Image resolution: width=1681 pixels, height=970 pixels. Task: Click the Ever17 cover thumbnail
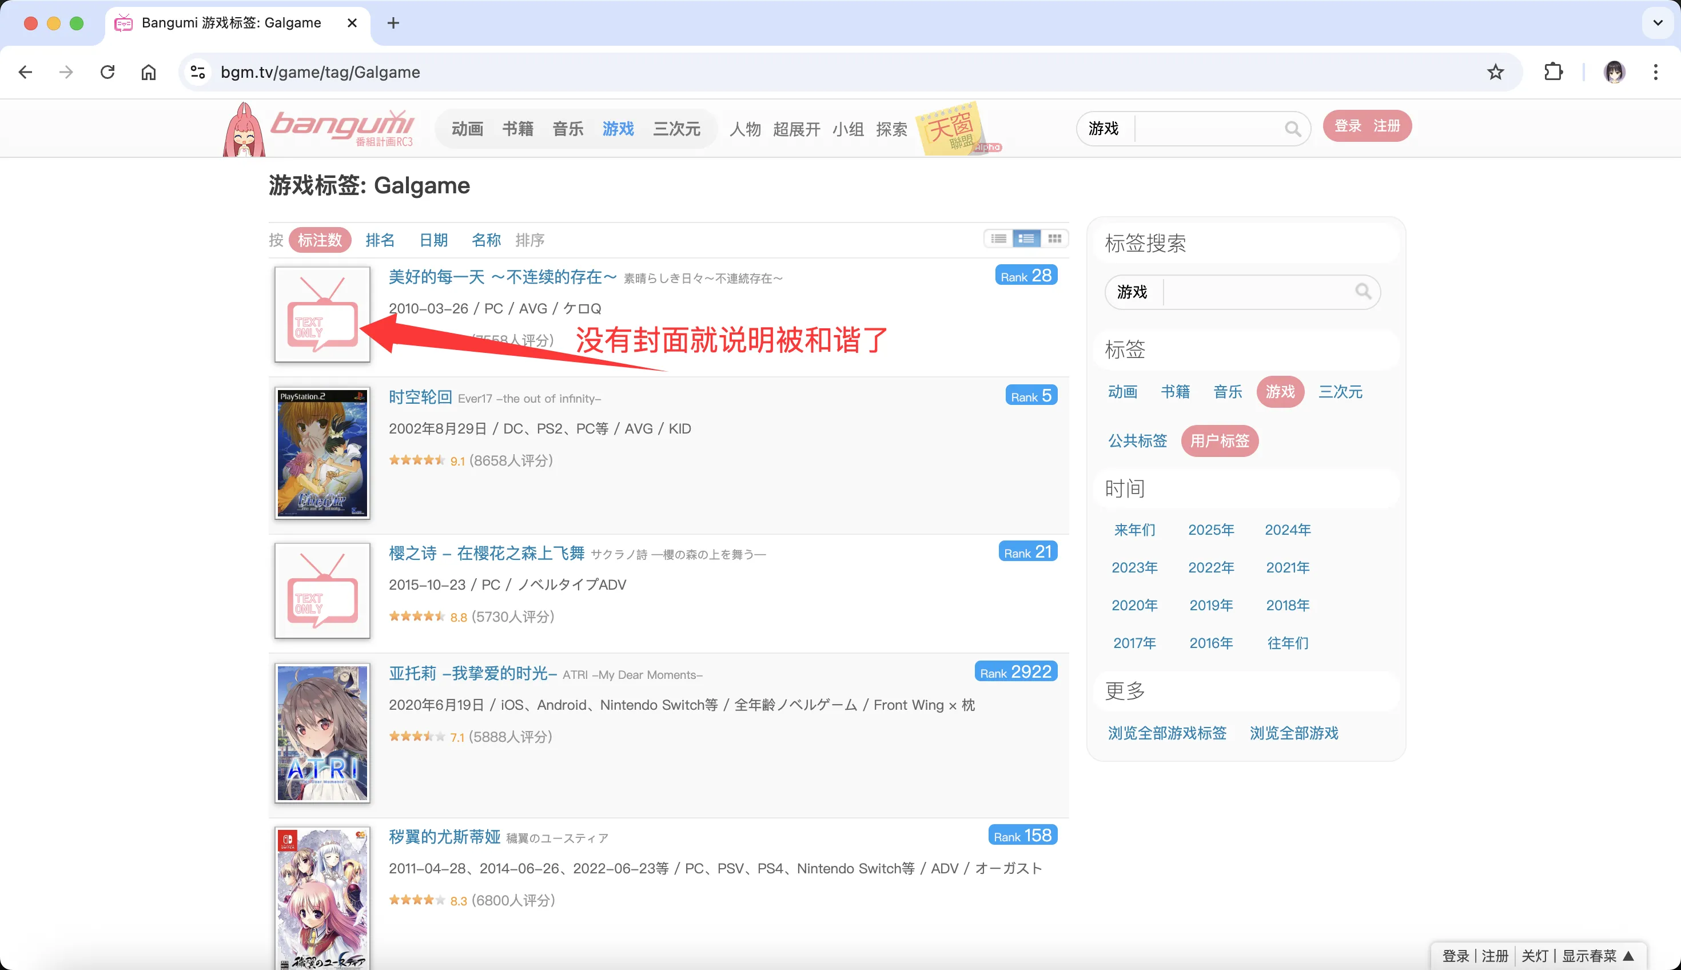coord(322,453)
